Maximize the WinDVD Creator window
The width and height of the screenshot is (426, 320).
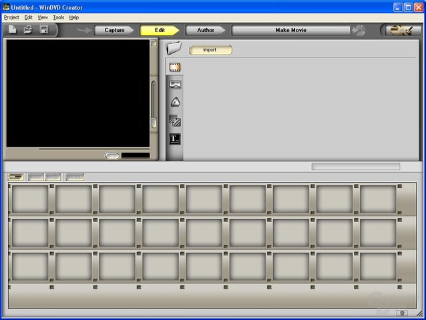point(408,7)
